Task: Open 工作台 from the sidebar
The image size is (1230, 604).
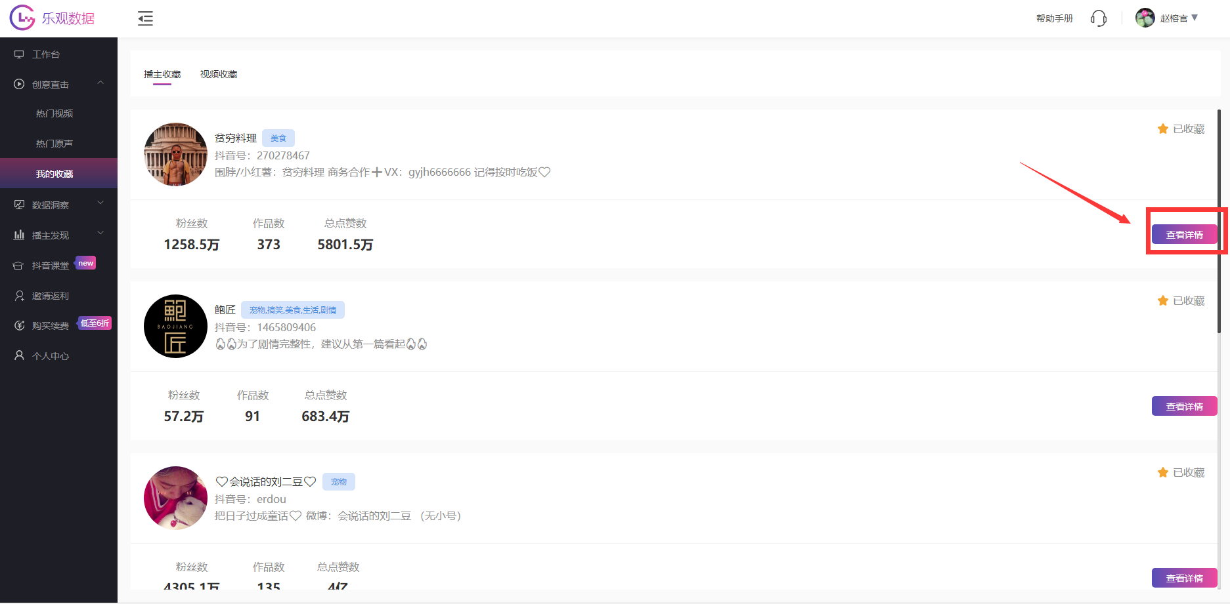Action: coord(46,54)
